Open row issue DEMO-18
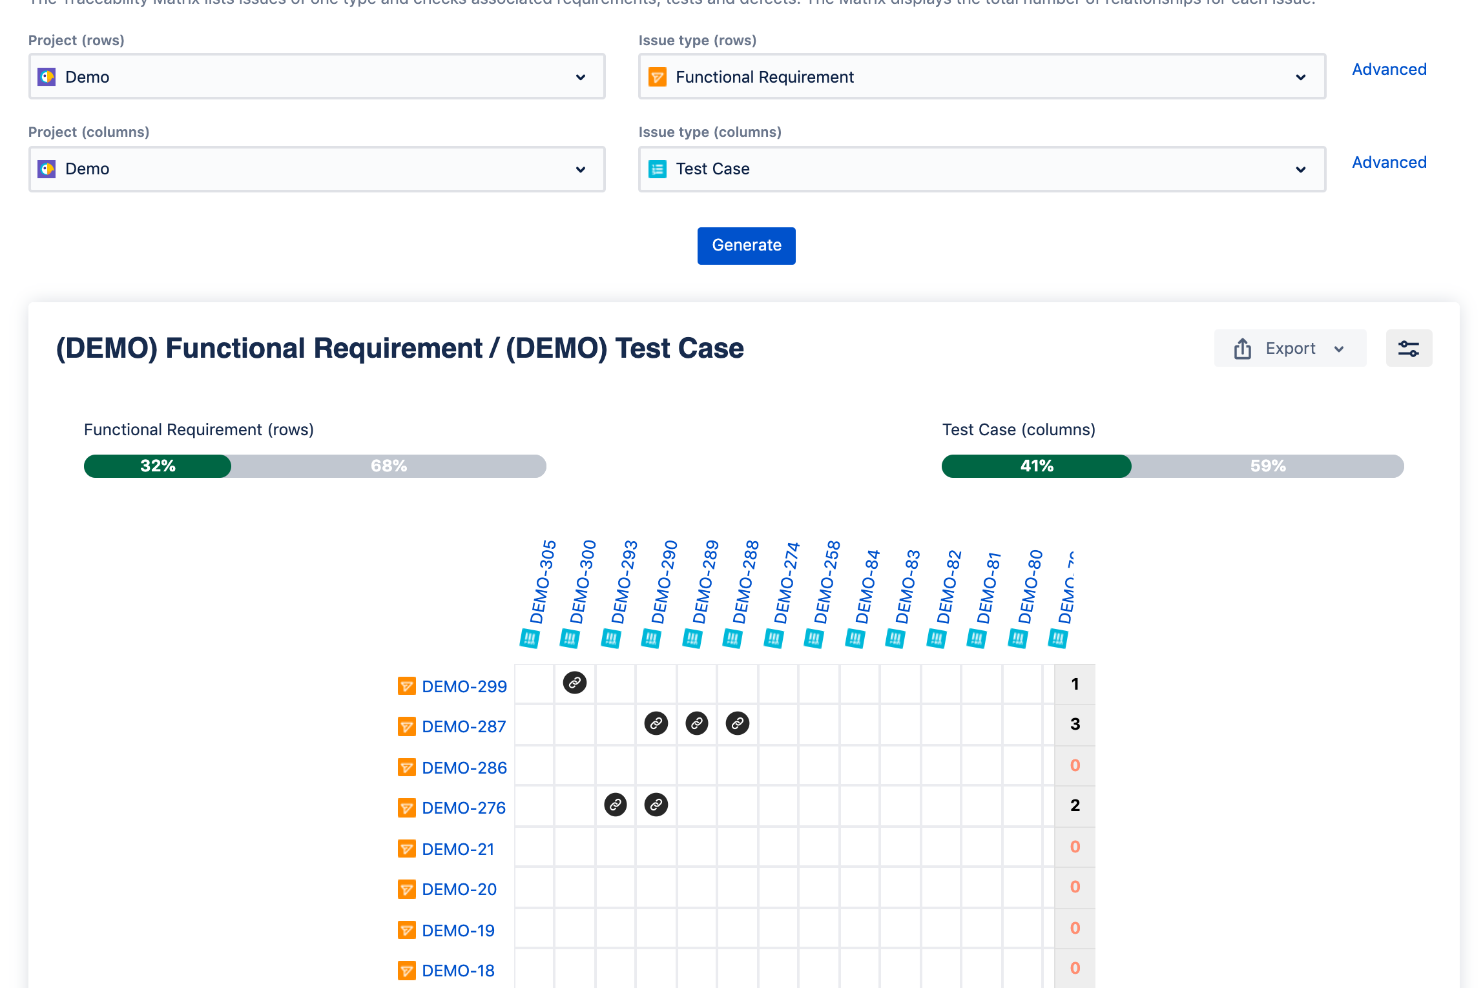The height and width of the screenshot is (988, 1483). pos(458,971)
